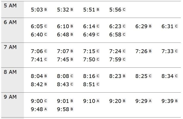The height and width of the screenshot is (119, 183).
Task: Select the 8:25 departure time
Action: tap(141, 76)
